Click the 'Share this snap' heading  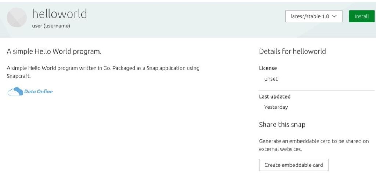[x=282, y=125]
